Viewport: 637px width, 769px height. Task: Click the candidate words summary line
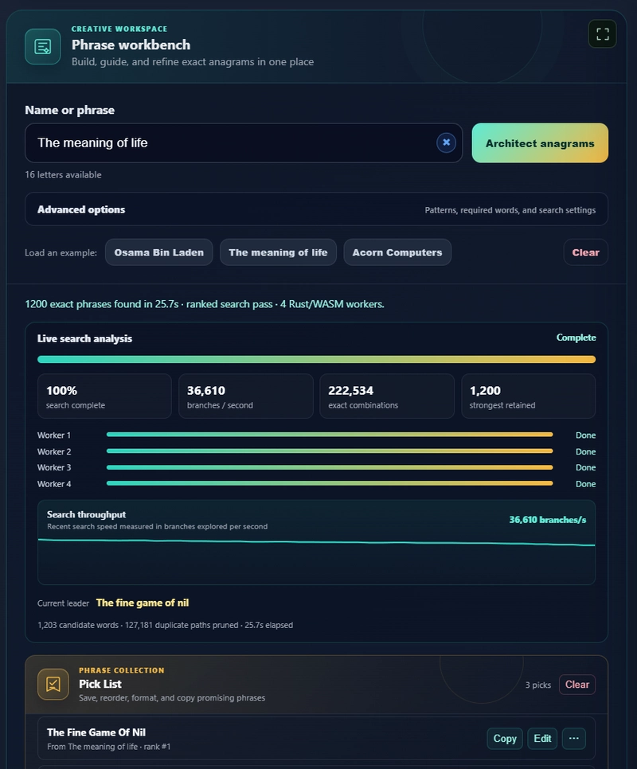click(166, 625)
